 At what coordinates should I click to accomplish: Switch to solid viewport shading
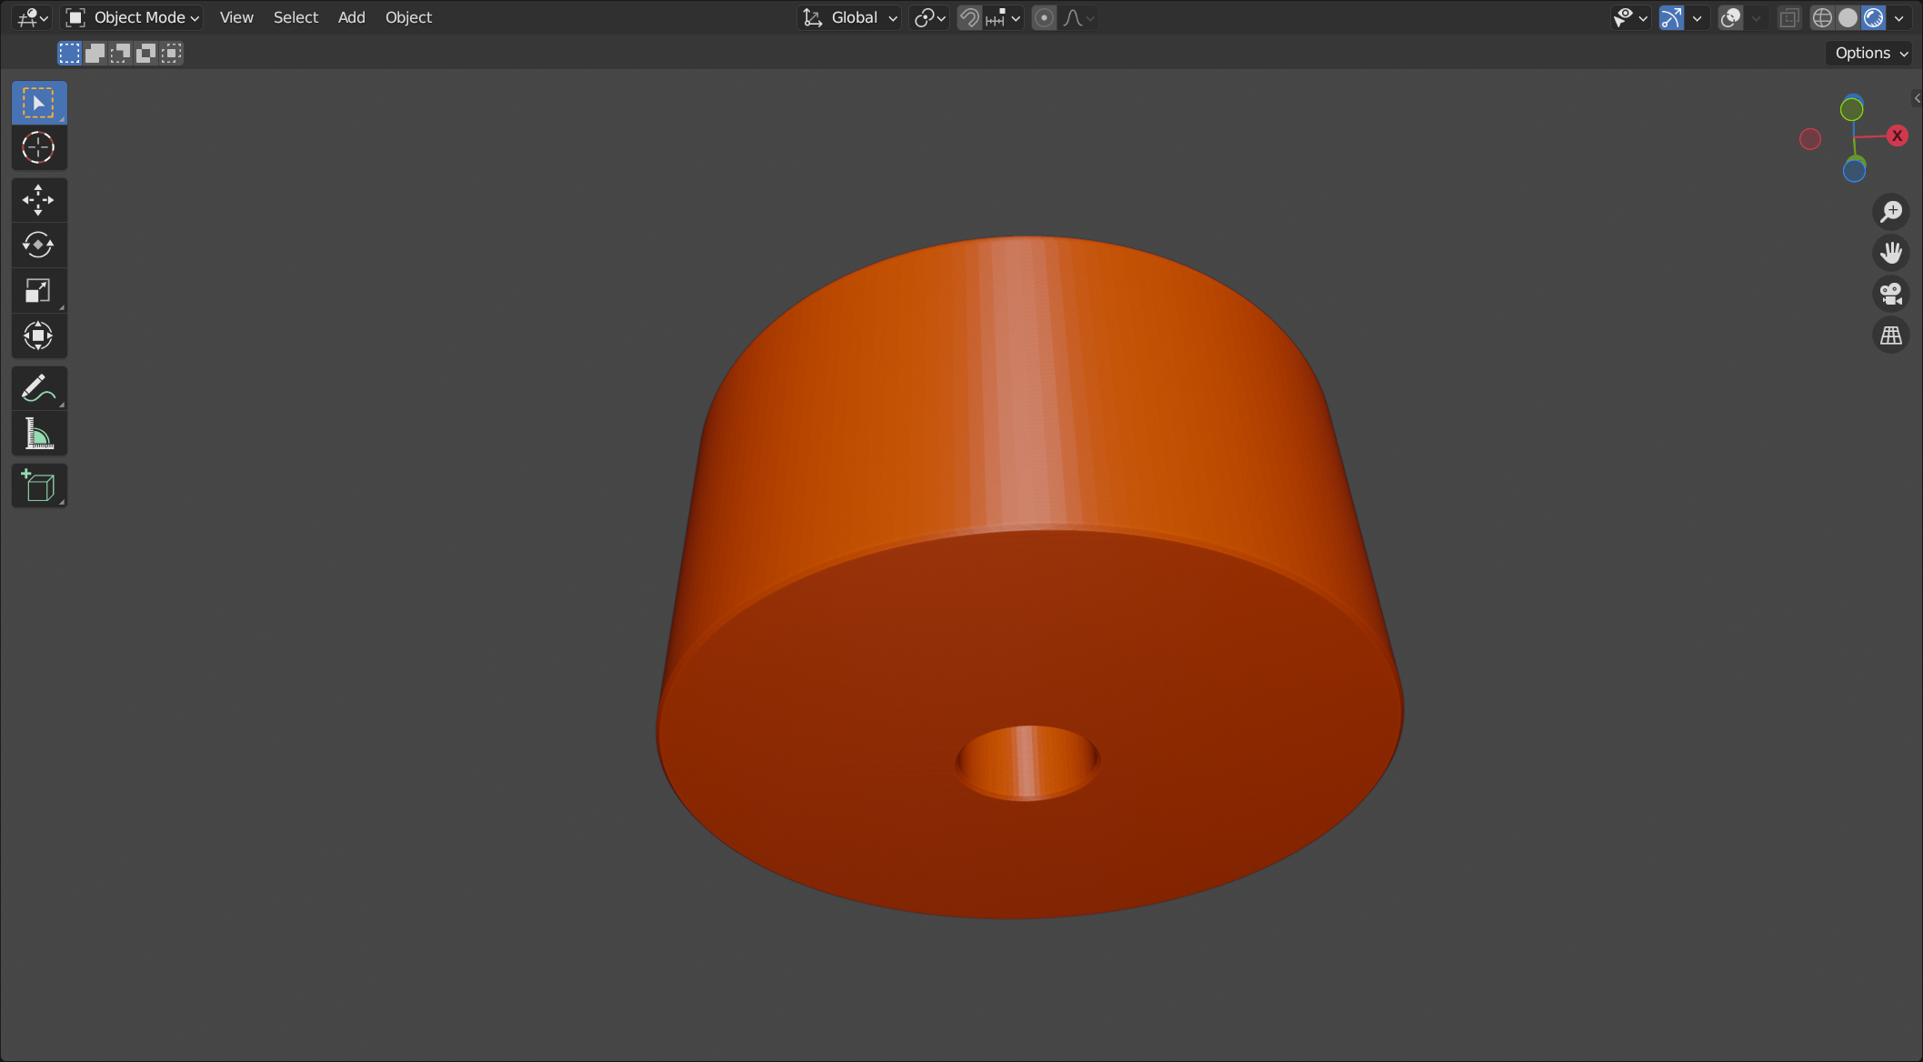[1848, 17]
